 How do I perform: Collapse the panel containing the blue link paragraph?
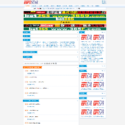tap(77, 40)
